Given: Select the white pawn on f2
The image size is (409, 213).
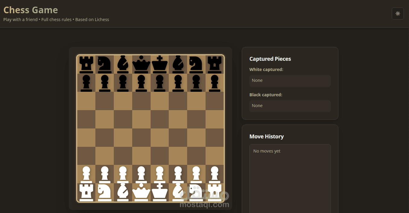Looking at the screenshot, I should (178, 174).
